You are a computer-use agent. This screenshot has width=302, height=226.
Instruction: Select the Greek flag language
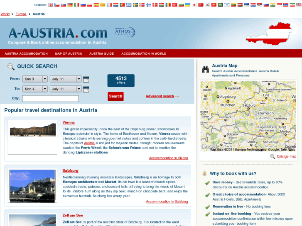point(129,5)
